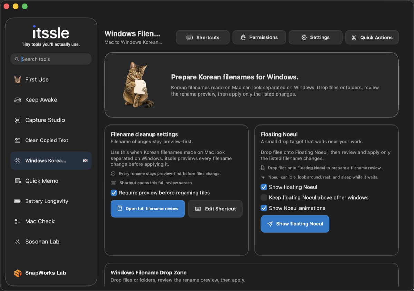
Task: Click the command icon on Quick Actions
Action: pyautogui.click(x=354, y=38)
